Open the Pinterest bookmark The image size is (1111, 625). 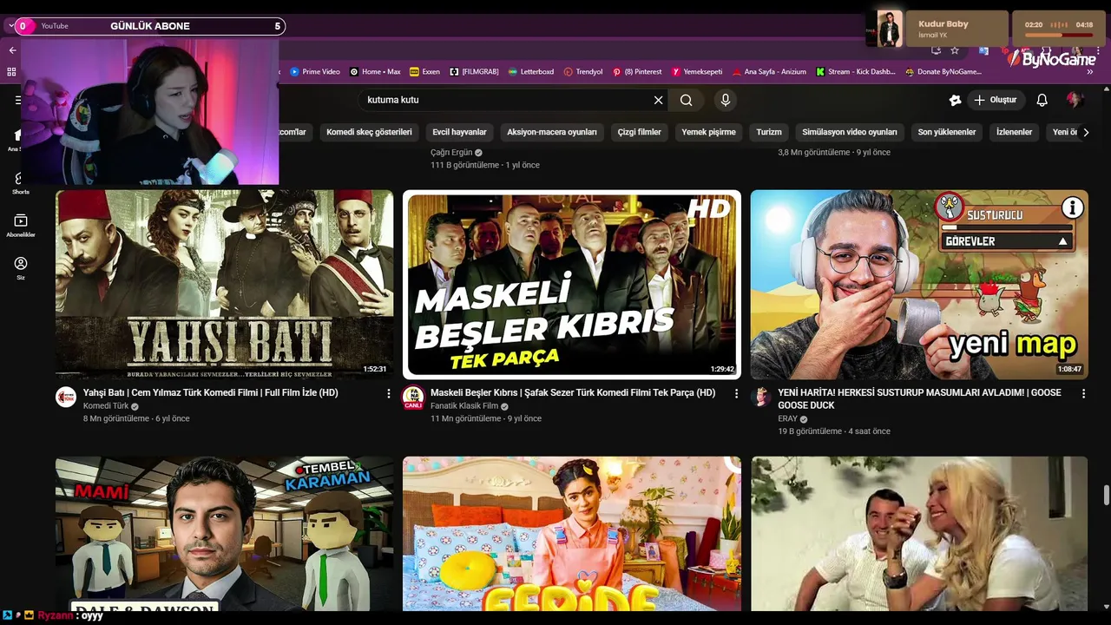[x=637, y=72]
